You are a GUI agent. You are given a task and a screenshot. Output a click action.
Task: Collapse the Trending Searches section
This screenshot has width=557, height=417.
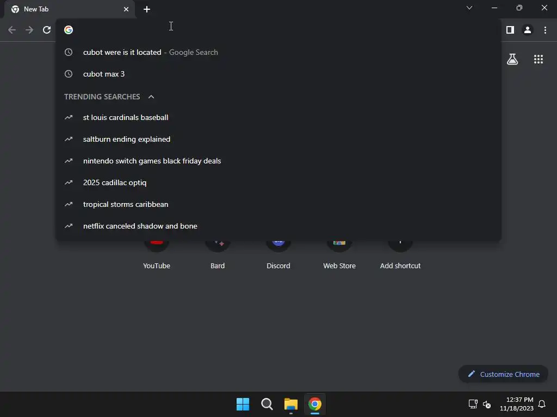[x=151, y=97]
